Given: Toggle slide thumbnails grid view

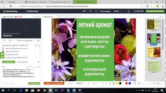Looking at the screenshot, I should [139, 83].
